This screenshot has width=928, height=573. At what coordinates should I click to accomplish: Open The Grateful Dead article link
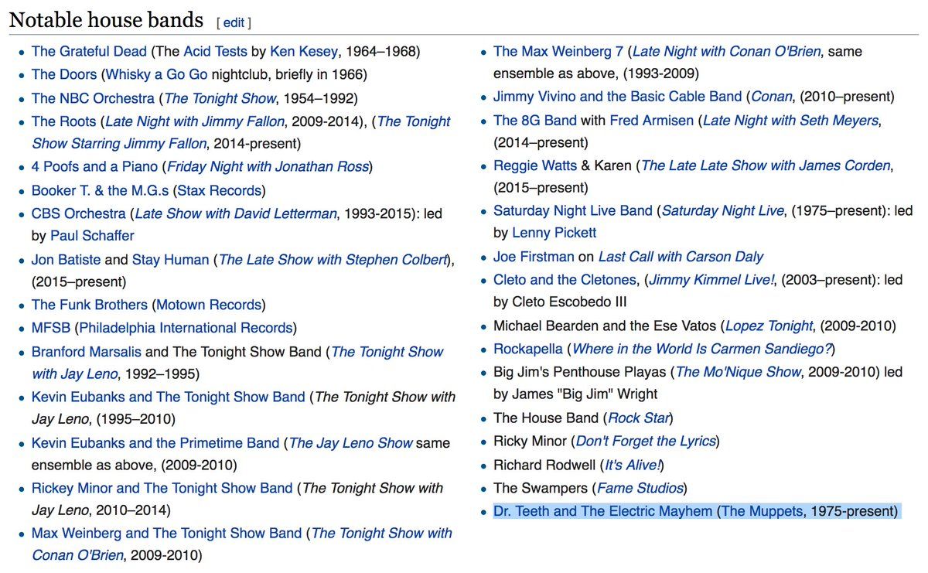(89, 52)
